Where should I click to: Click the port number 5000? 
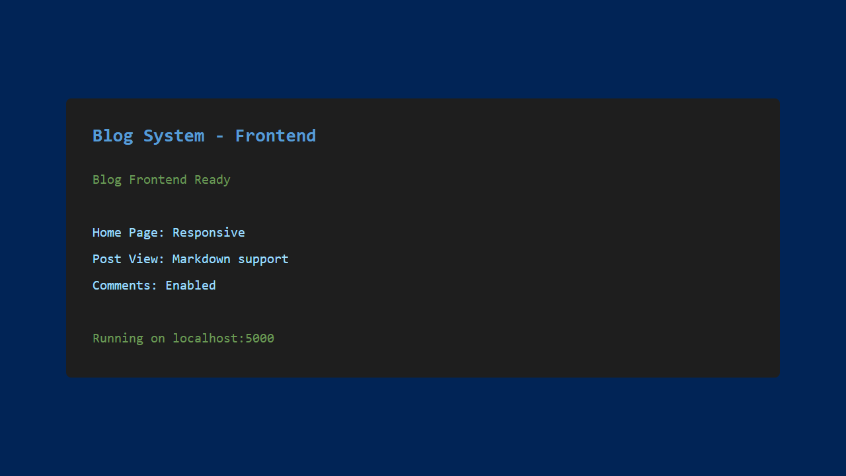point(260,338)
